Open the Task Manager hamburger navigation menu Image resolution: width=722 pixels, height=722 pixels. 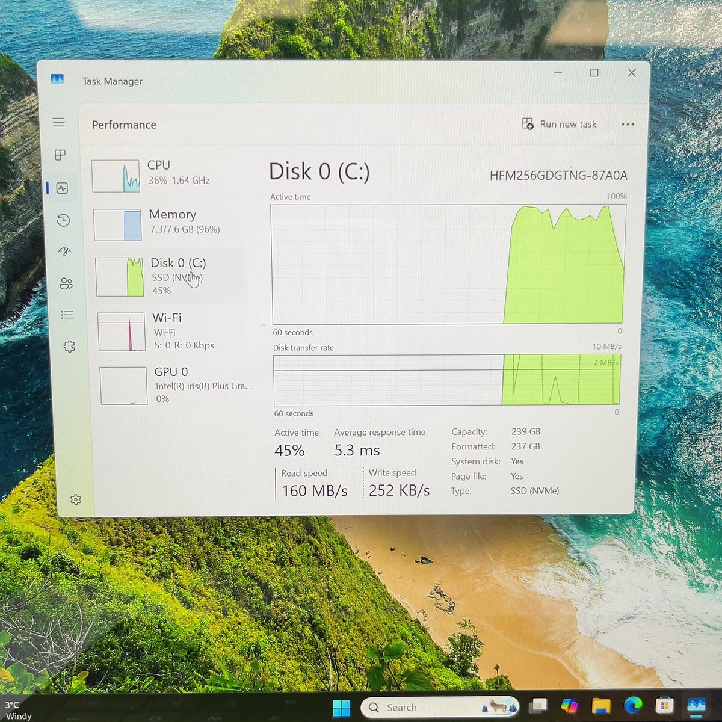59,122
